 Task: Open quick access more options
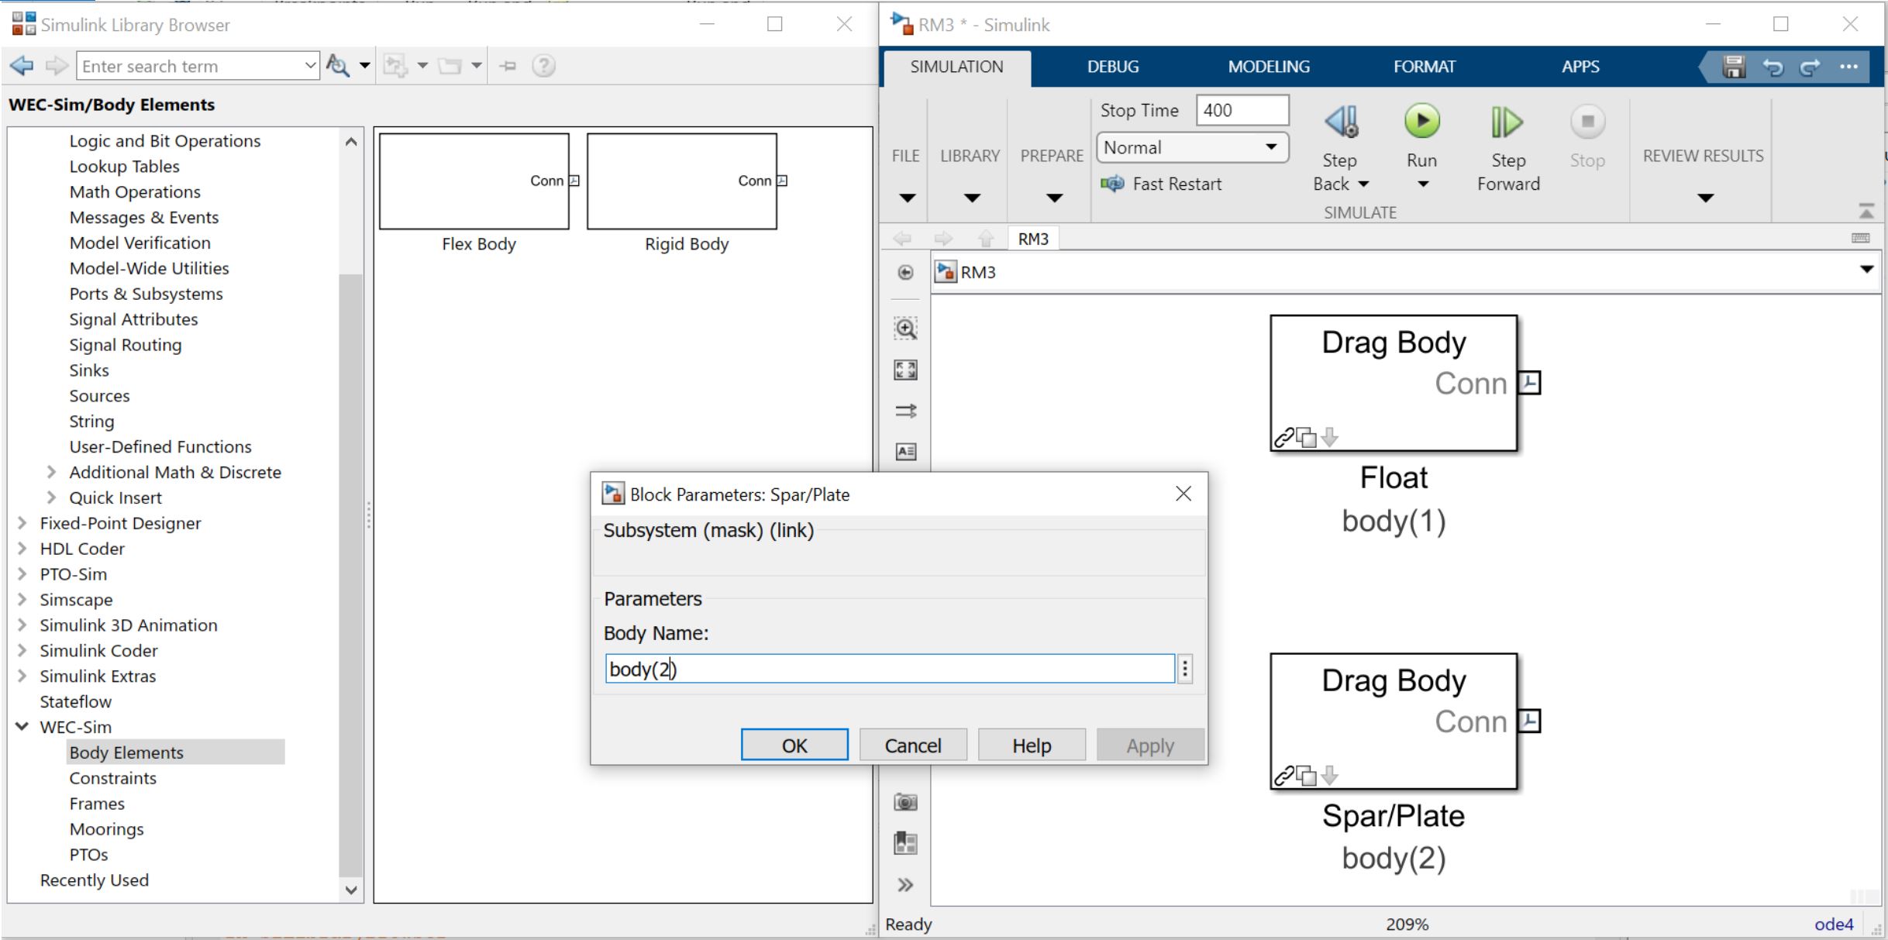point(1848,67)
